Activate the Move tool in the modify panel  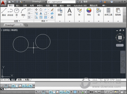point(36,10)
